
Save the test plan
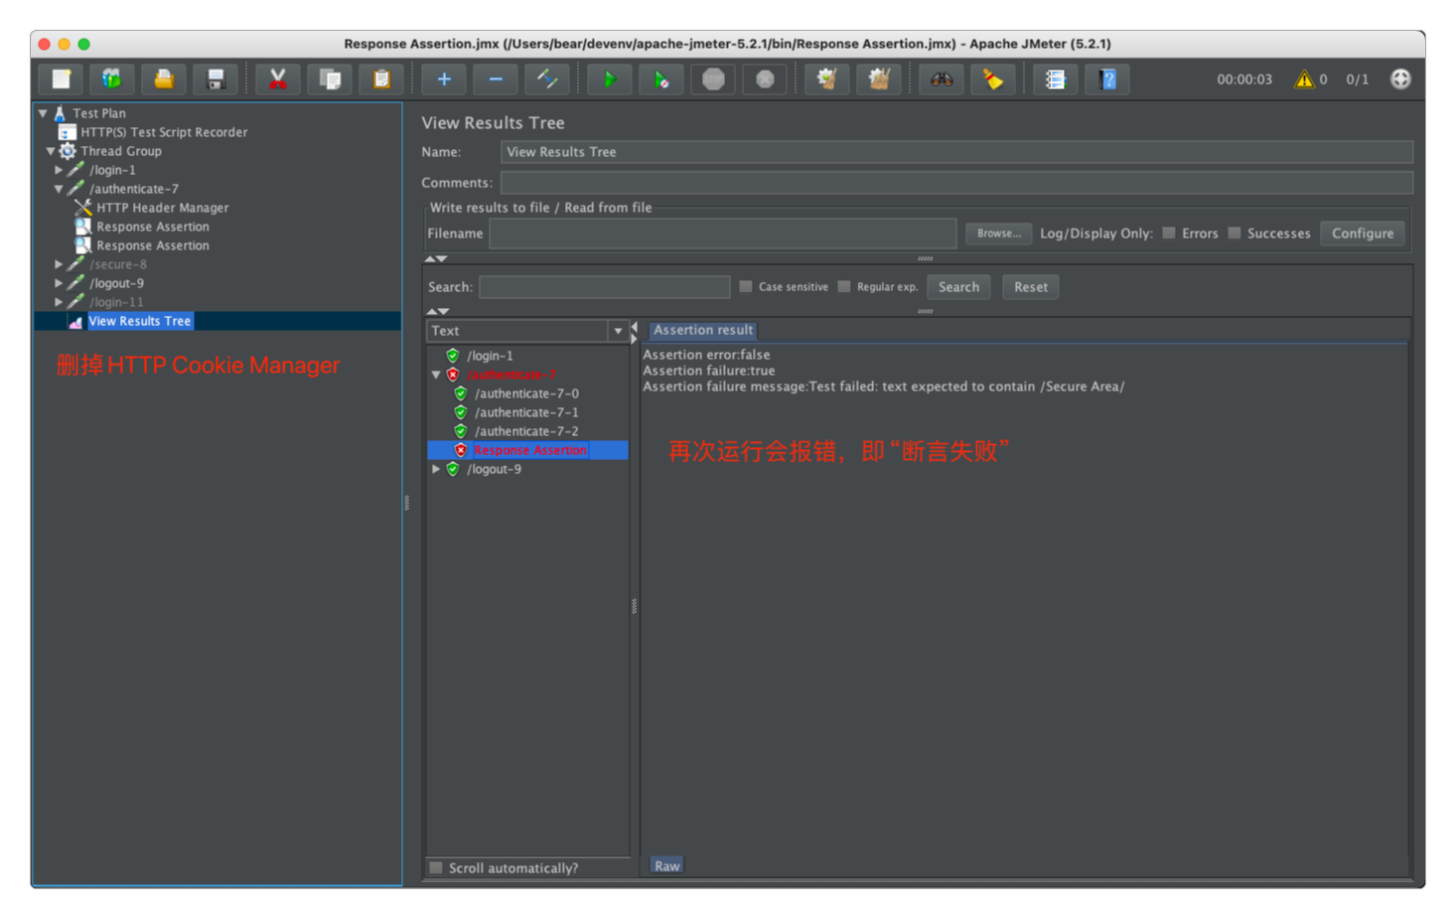point(216,79)
